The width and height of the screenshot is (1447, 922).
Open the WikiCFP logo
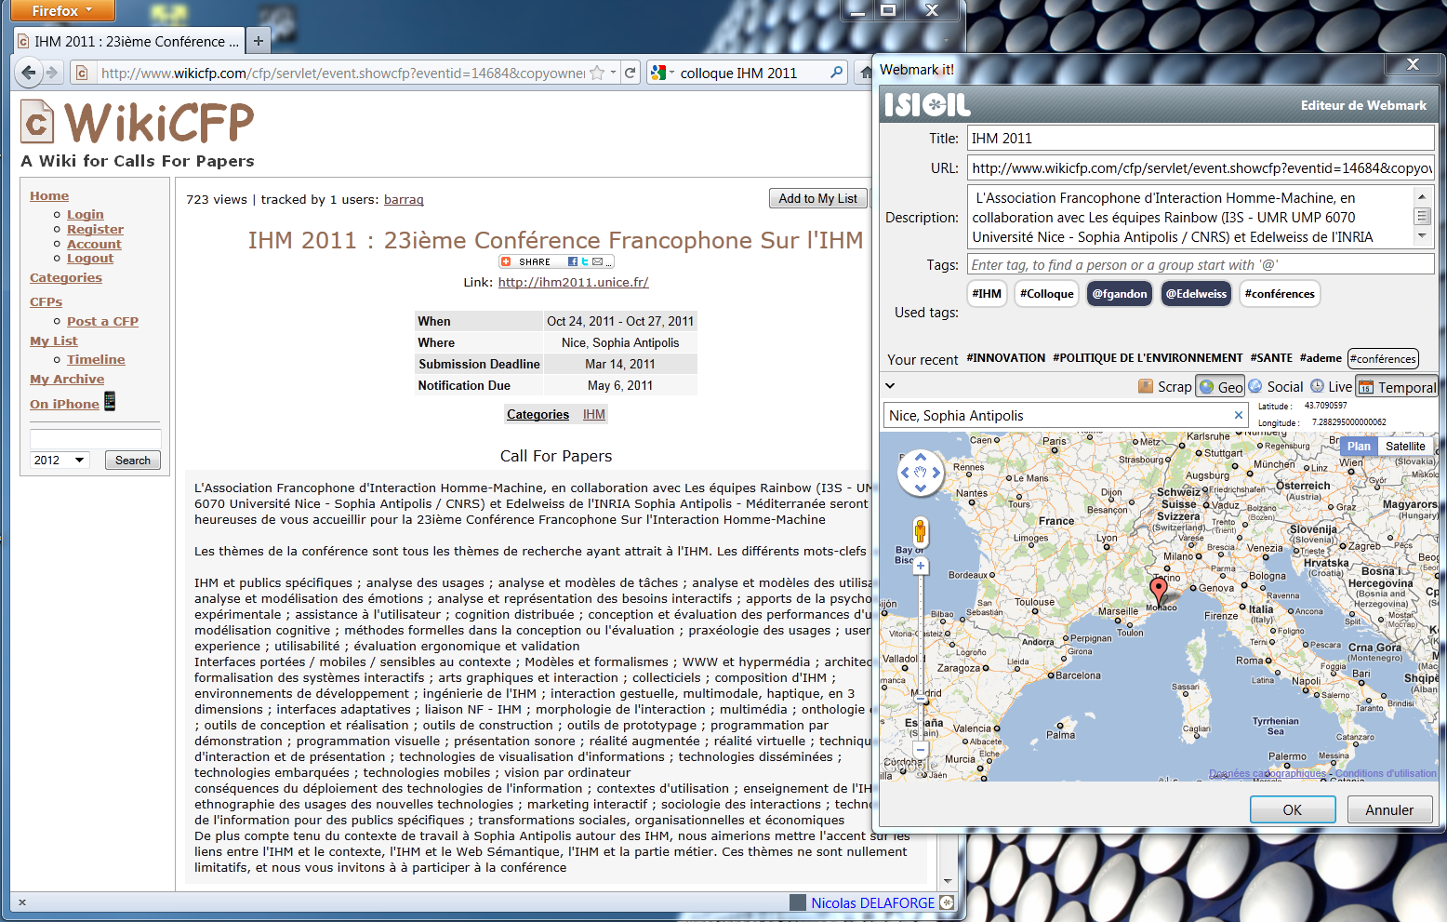click(137, 123)
